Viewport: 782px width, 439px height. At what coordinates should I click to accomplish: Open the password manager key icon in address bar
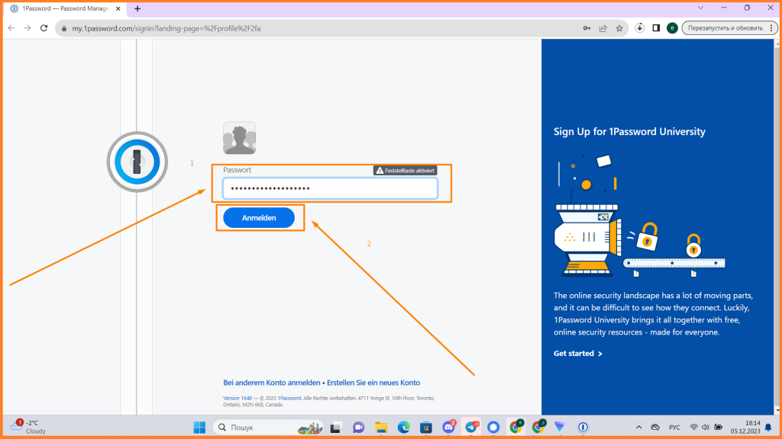[586, 27]
